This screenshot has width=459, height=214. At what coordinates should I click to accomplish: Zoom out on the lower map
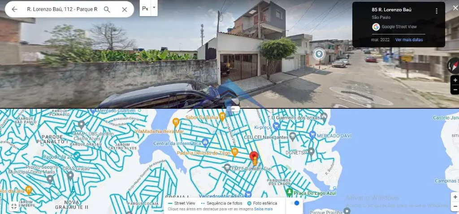coord(455,206)
